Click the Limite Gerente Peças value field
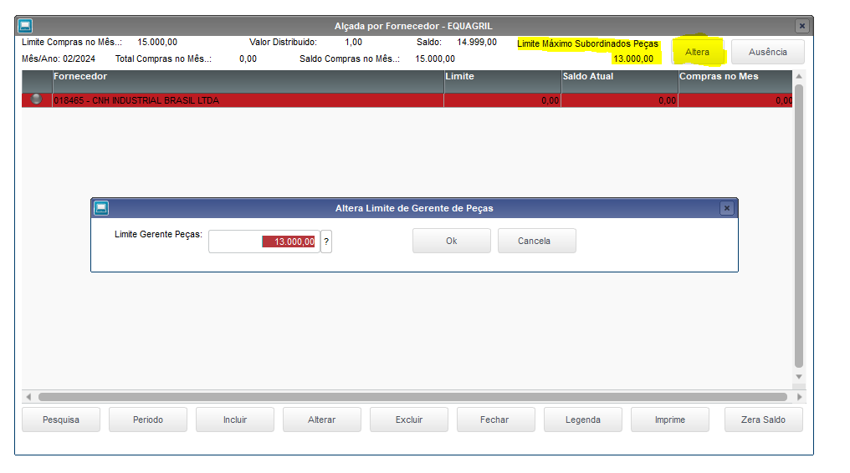This screenshot has width=850, height=473. tap(264, 242)
